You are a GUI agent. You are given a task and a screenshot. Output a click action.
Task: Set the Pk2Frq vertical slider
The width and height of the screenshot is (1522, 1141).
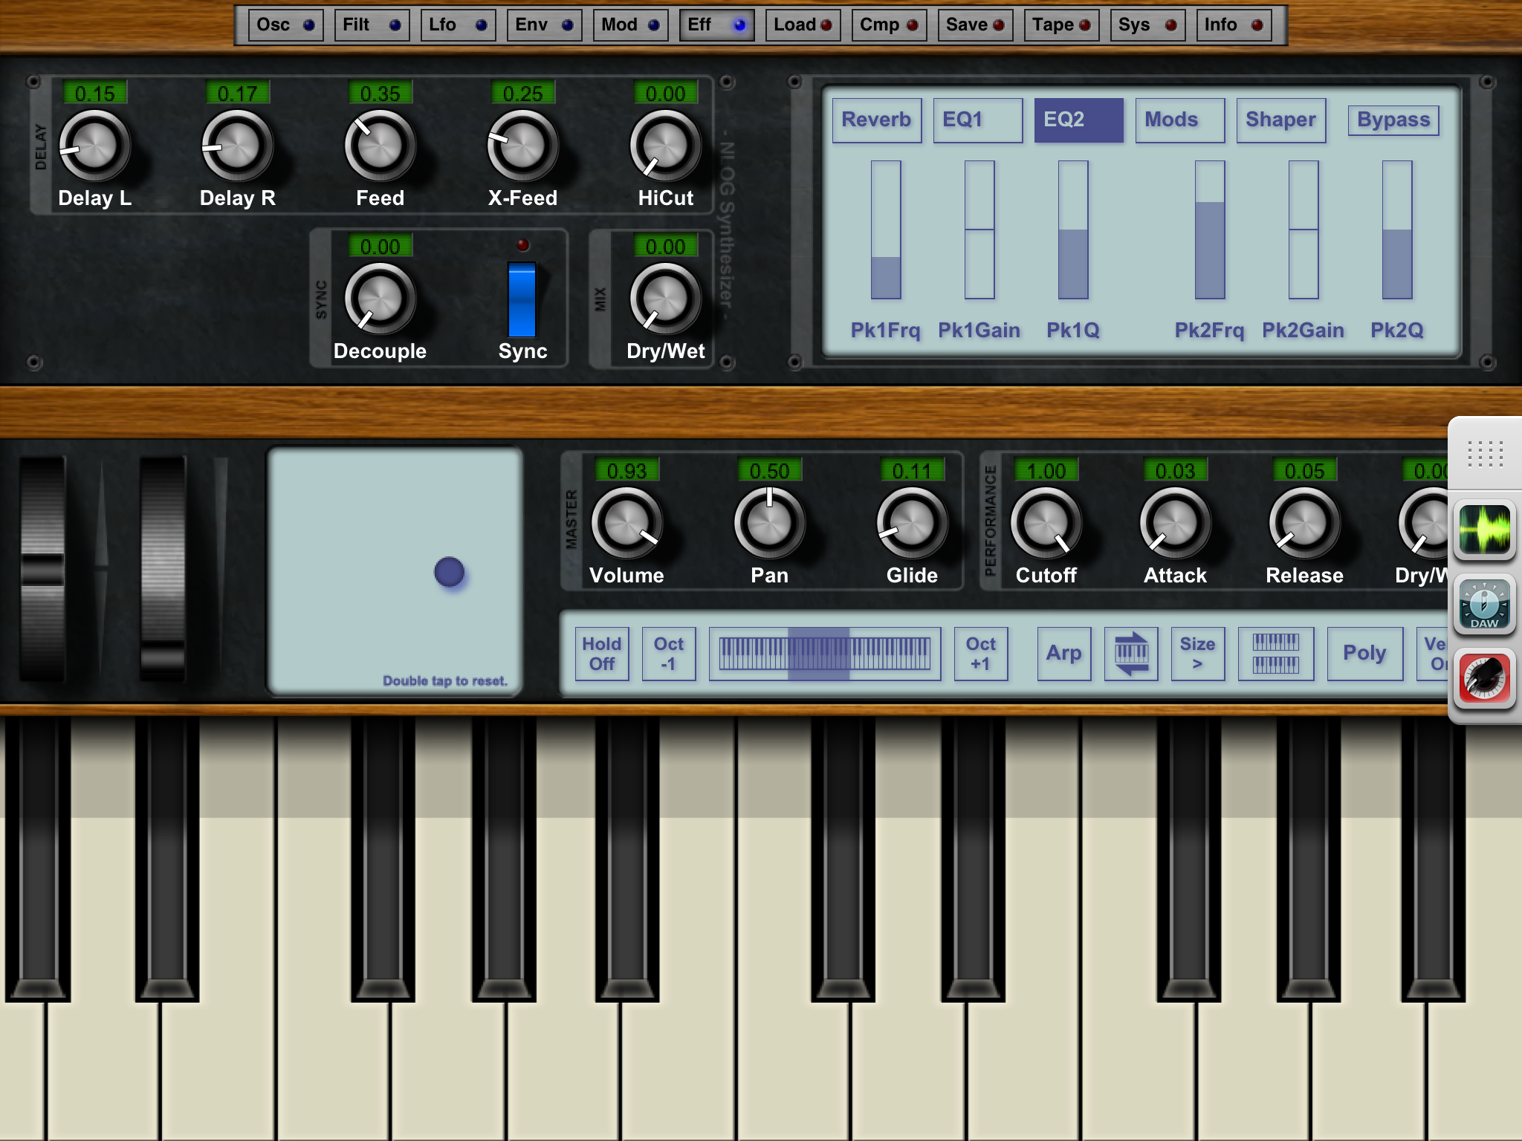coord(1210,230)
